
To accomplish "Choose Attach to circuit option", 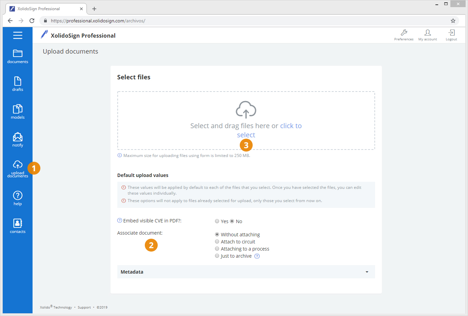I will coord(217,241).
